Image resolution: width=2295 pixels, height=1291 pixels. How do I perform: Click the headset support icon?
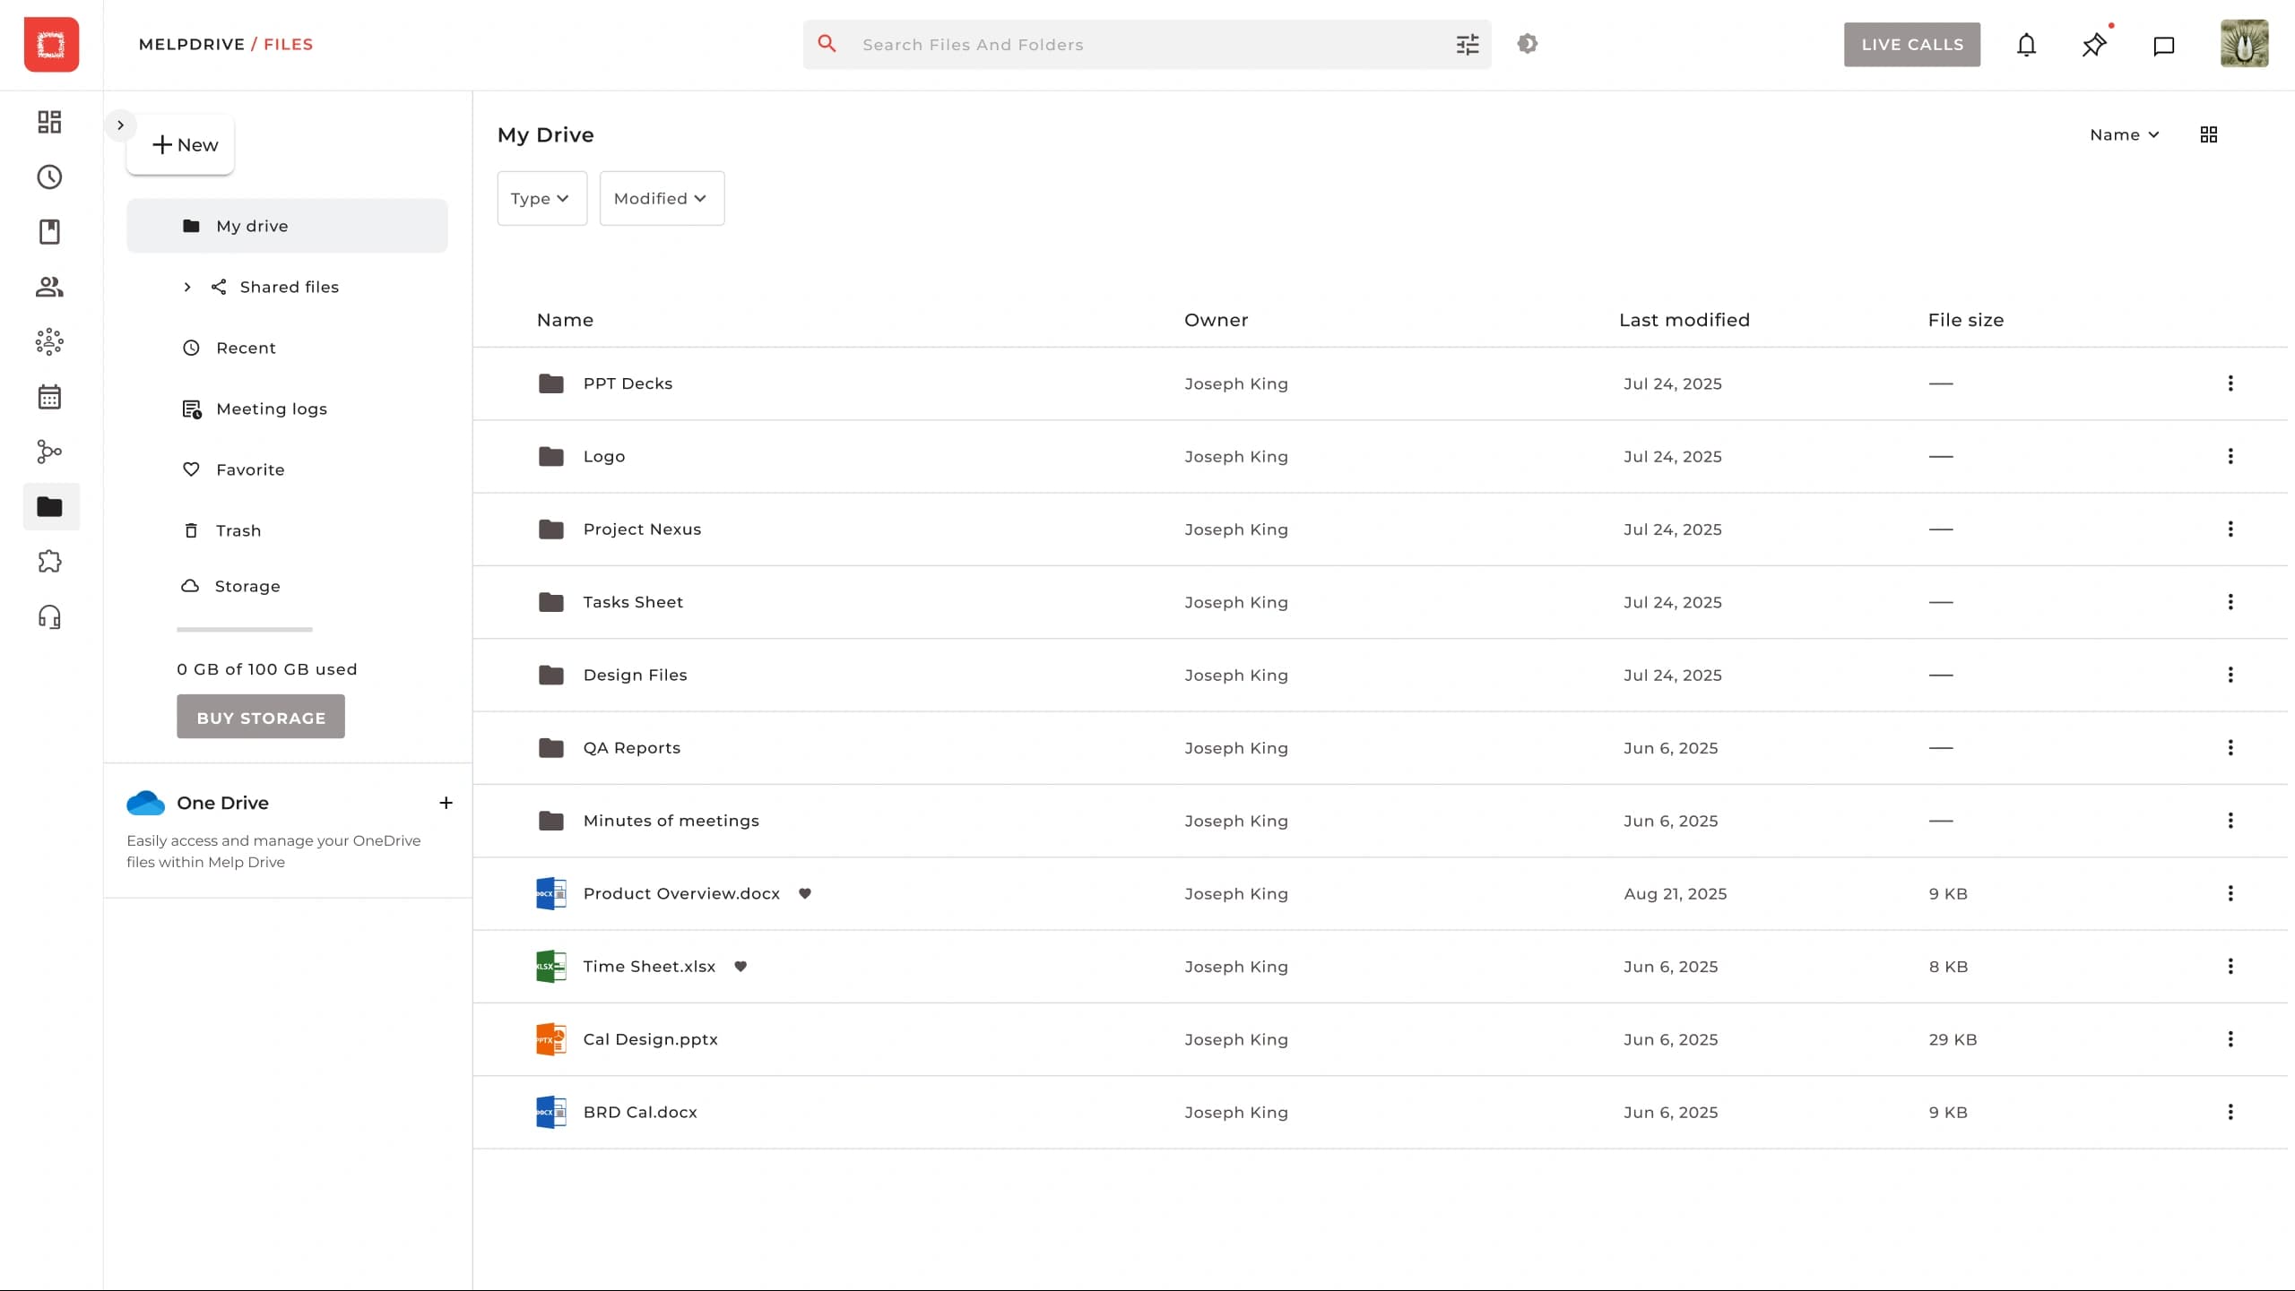tap(49, 616)
